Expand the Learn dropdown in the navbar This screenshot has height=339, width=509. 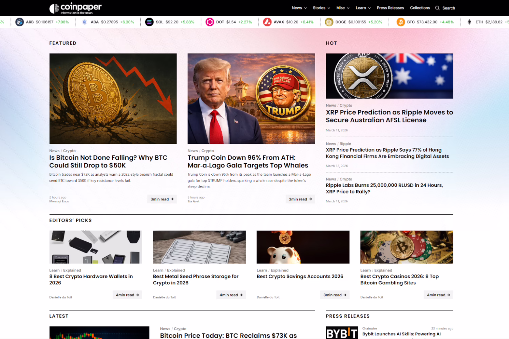point(361,7)
